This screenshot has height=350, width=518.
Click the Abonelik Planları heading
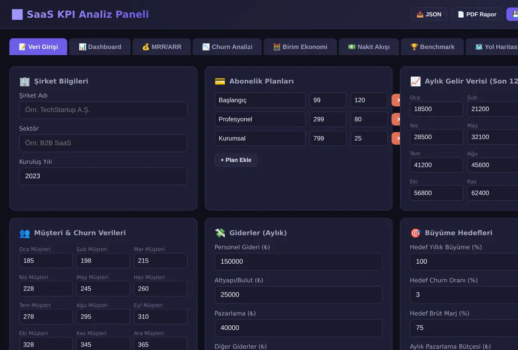point(261,81)
